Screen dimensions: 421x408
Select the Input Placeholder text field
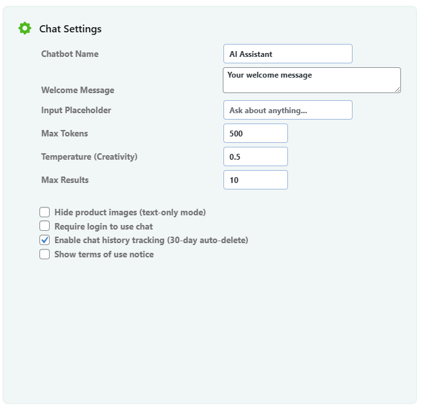pyautogui.click(x=287, y=111)
